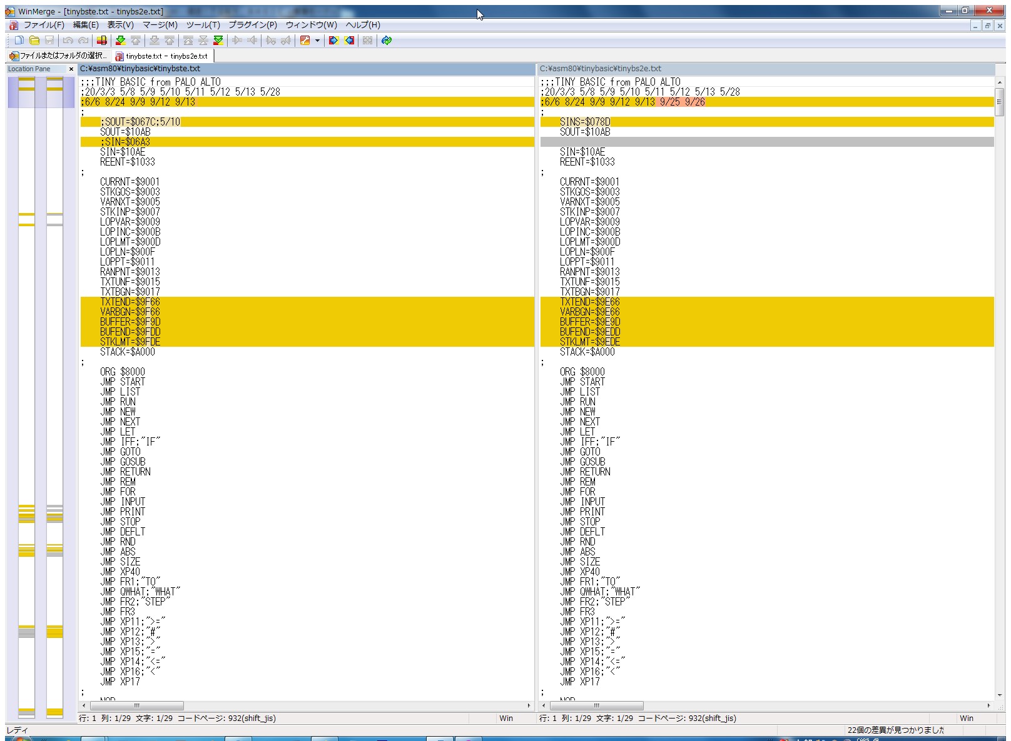This screenshot has height=741, width=1011.
Task: Click the copy all to right icon
Action: [x=334, y=41]
